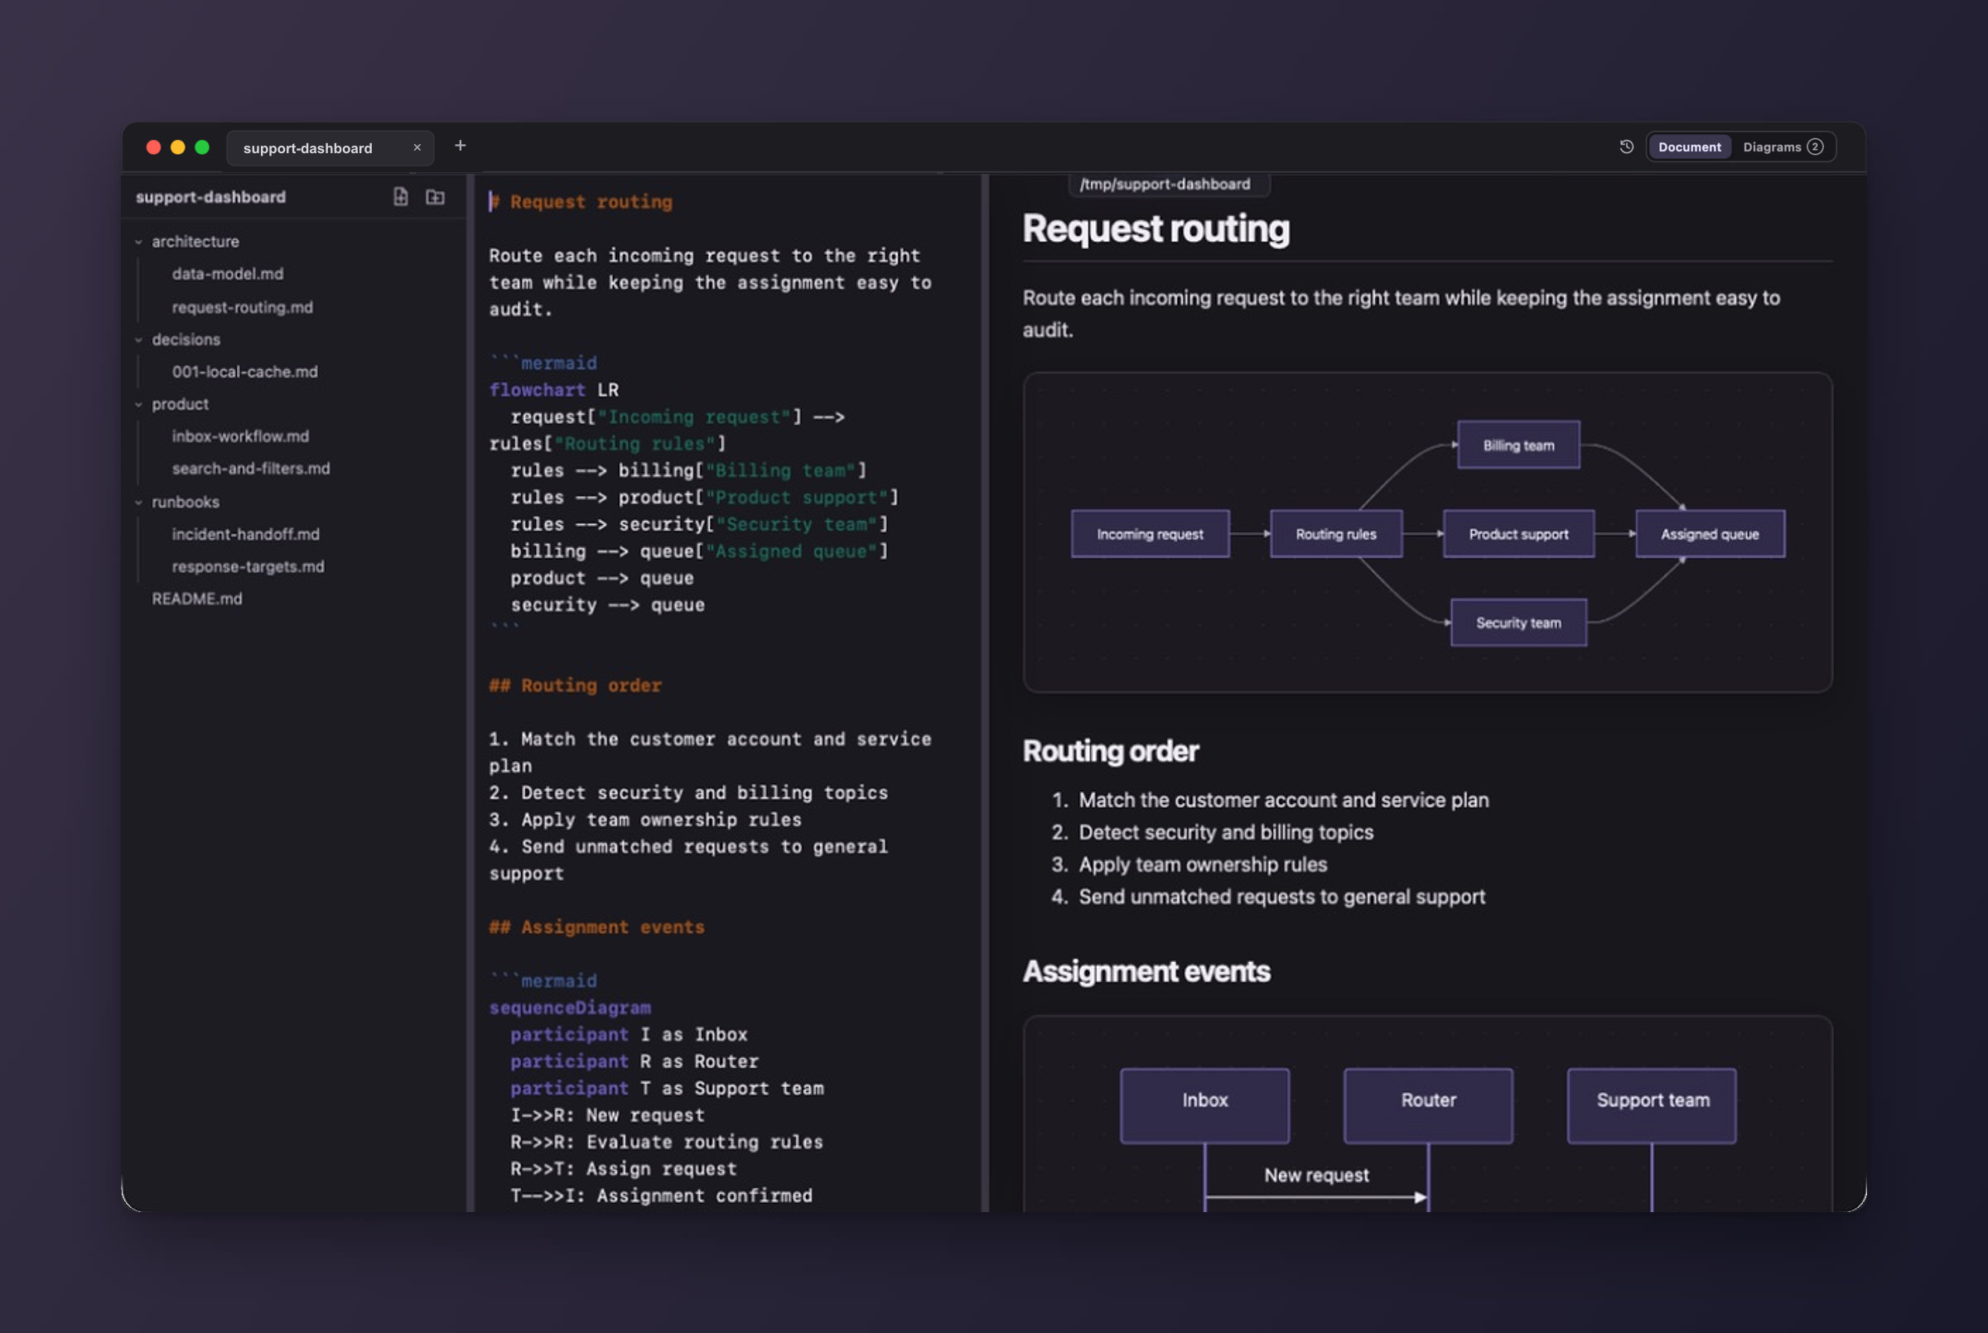Click 'Apply team ownership rules' in preview
1988x1333 pixels.
pos(1204,864)
